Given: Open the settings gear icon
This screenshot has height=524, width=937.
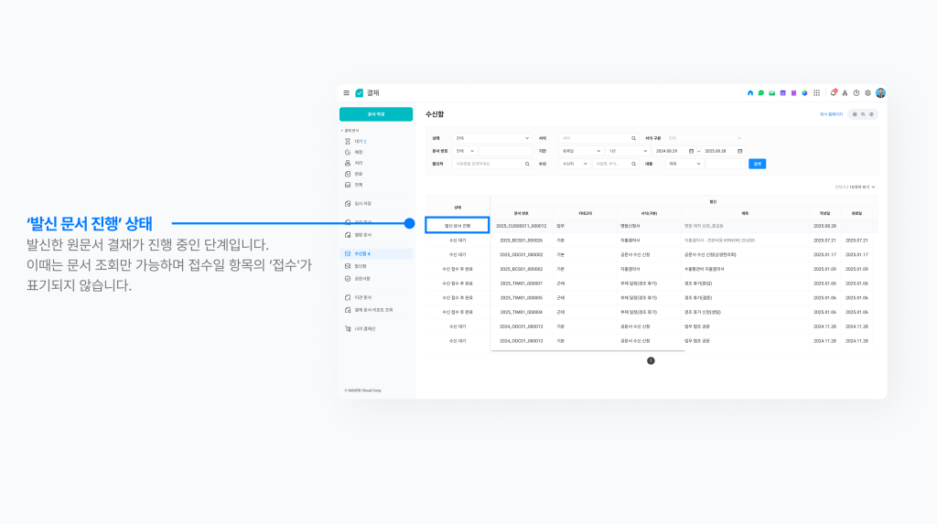Looking at the screenshot, I should [867, 93].
